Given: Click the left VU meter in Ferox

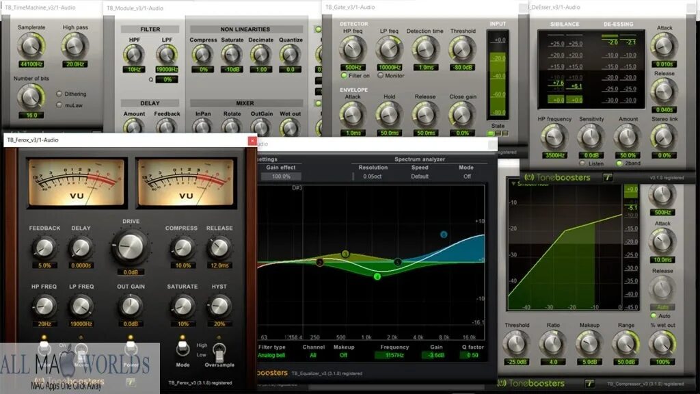Looking at the screenshot, I should (77, 182).
